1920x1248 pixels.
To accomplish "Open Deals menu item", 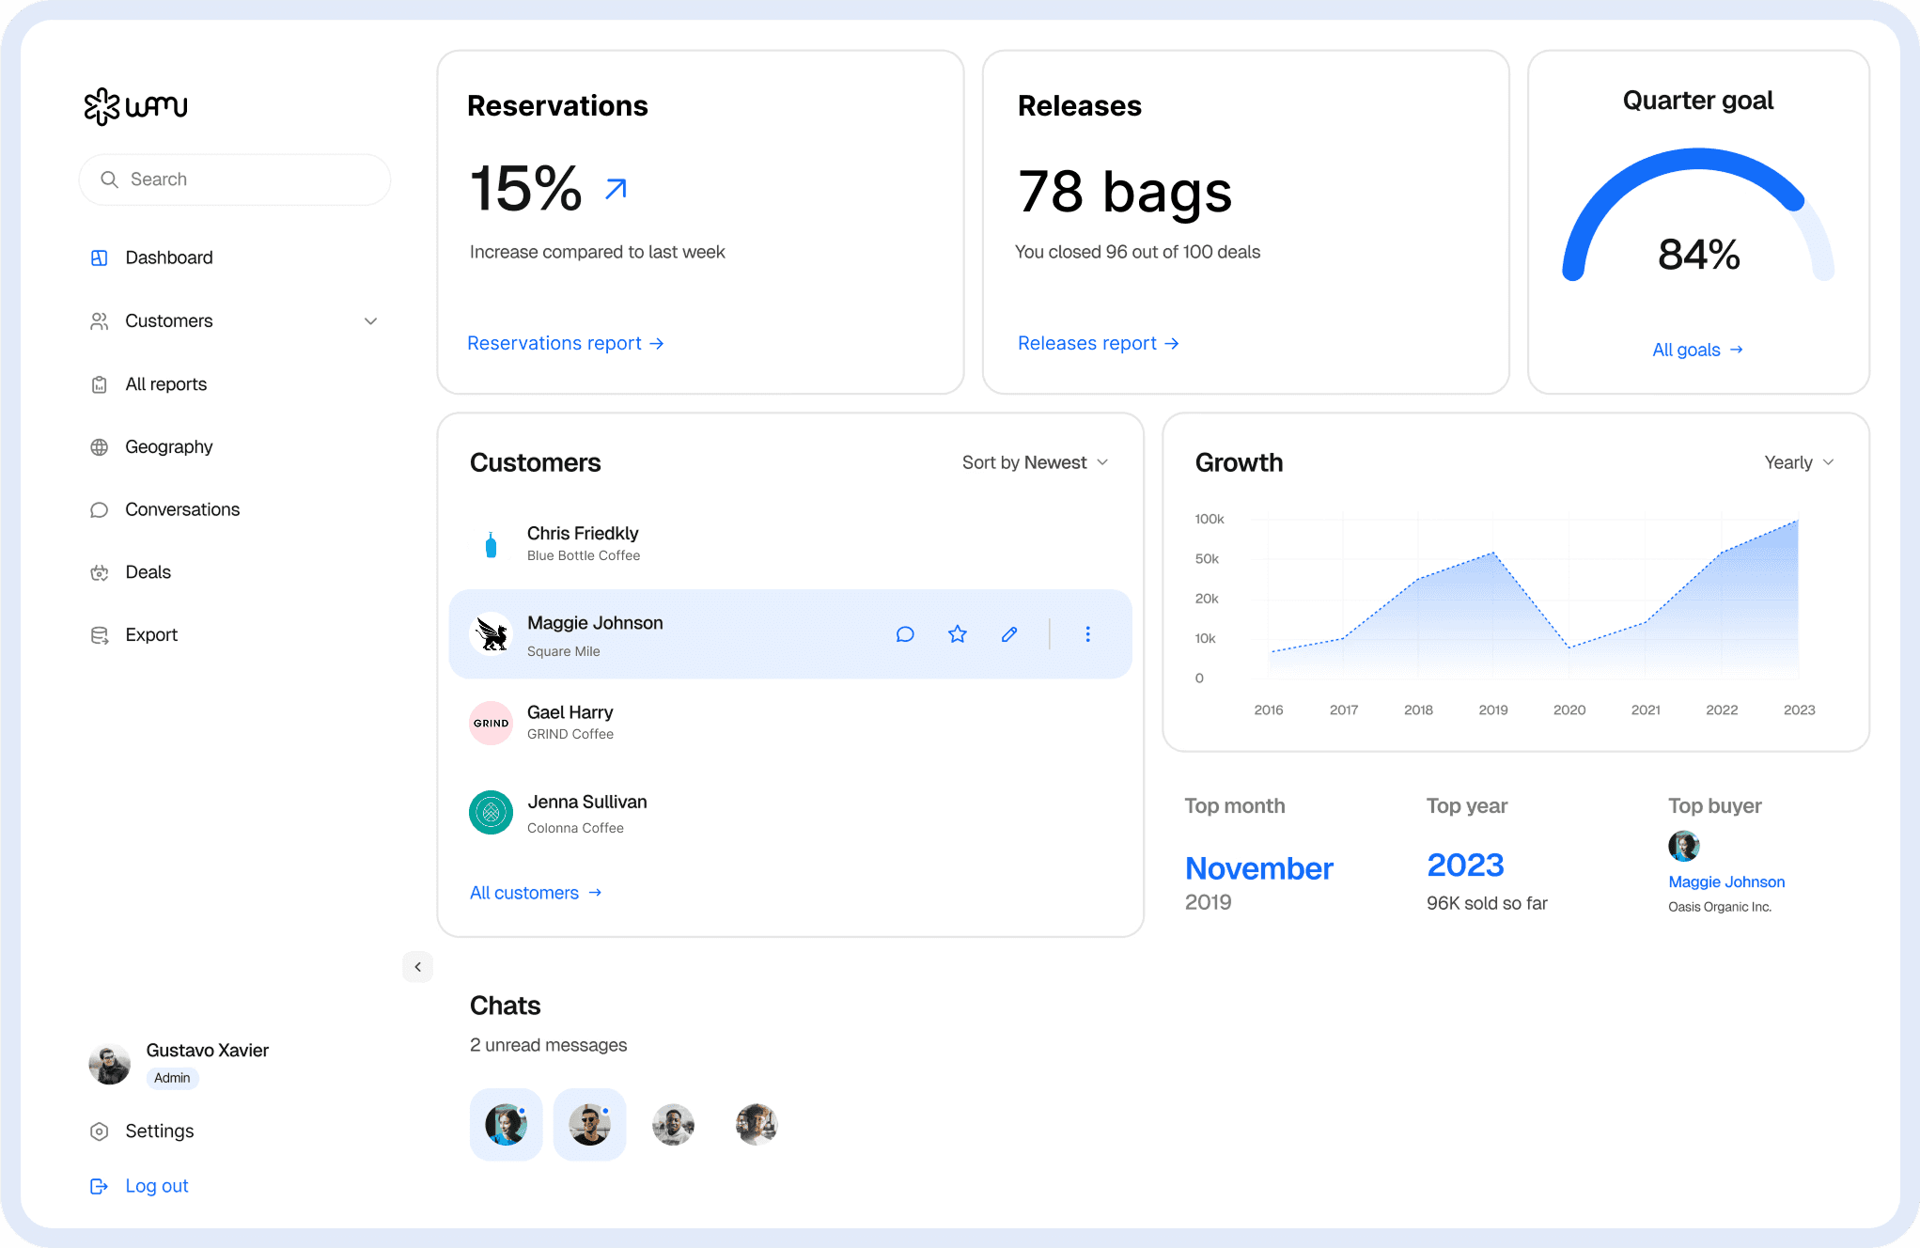I will (x=148, y=572).
